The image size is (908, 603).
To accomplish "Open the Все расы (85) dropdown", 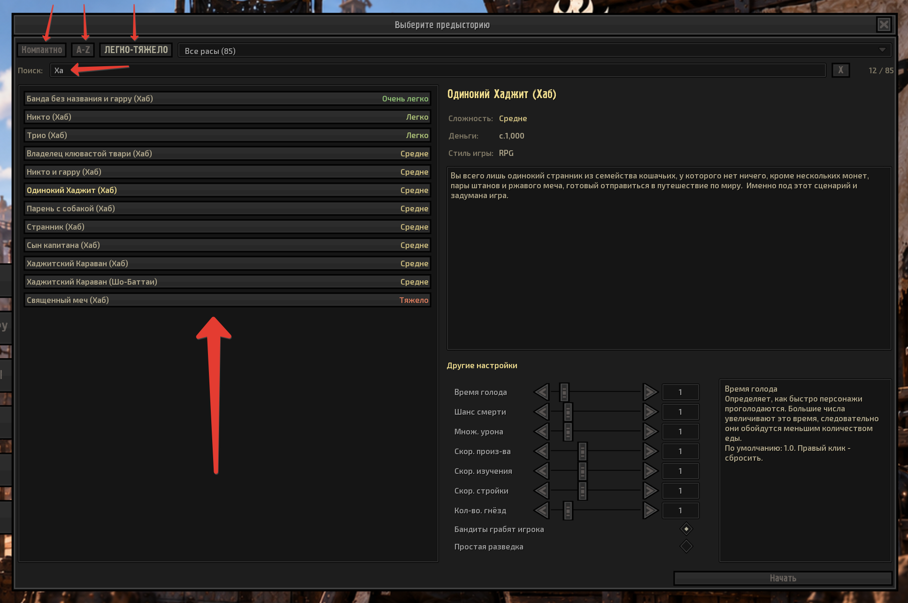I will coord(535,50).
